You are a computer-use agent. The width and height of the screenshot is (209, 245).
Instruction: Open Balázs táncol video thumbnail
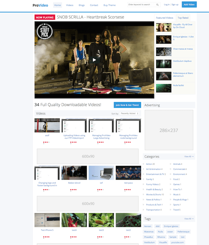[x=74, y=173]
